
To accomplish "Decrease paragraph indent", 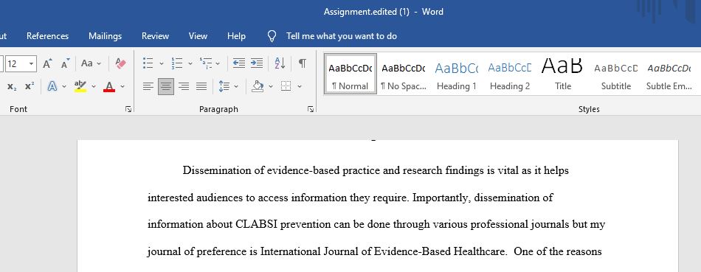I will (239, 63).
